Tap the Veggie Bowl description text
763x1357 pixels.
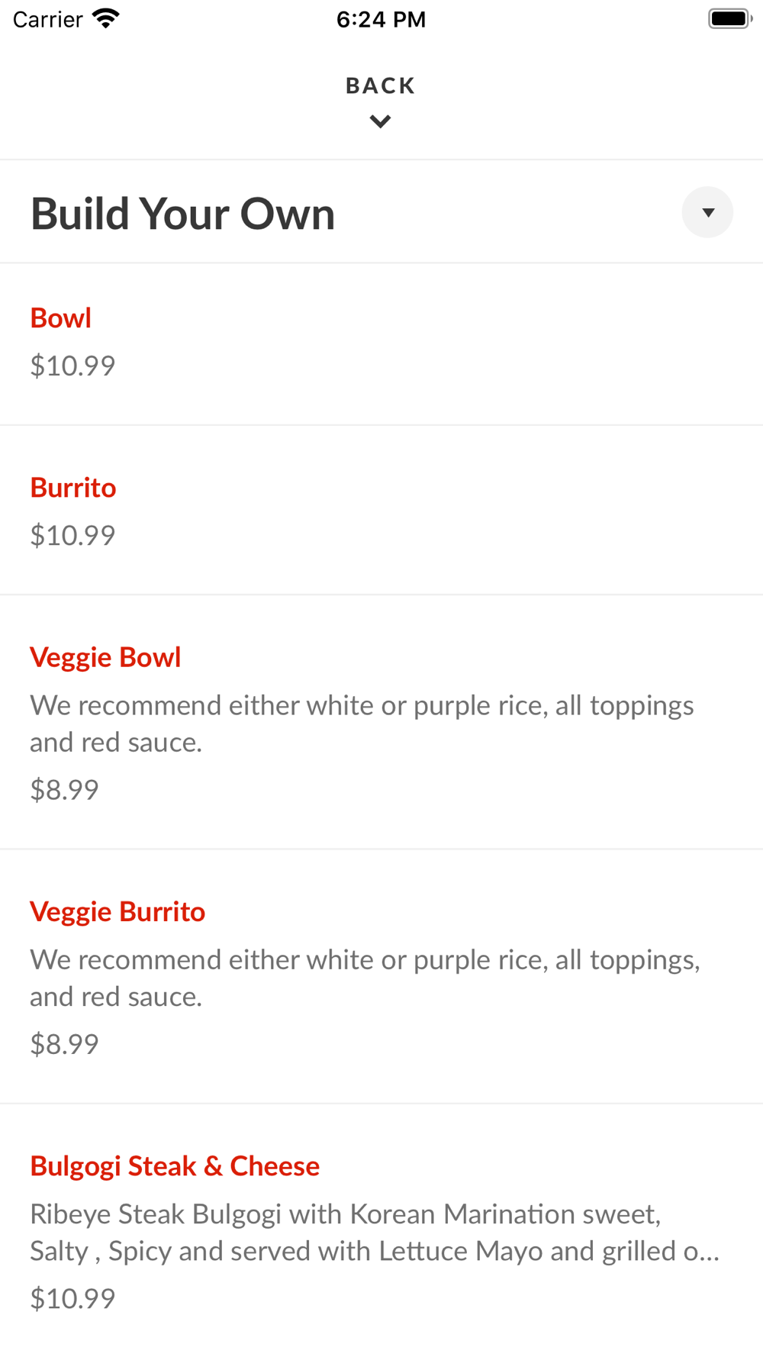362,724
